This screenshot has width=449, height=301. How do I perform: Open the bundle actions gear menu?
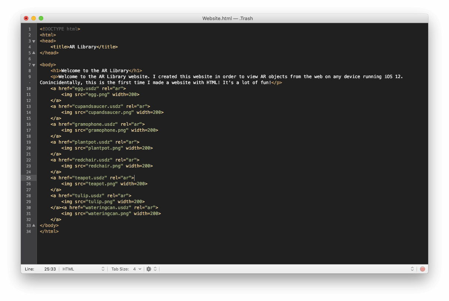tap(151, 269)
